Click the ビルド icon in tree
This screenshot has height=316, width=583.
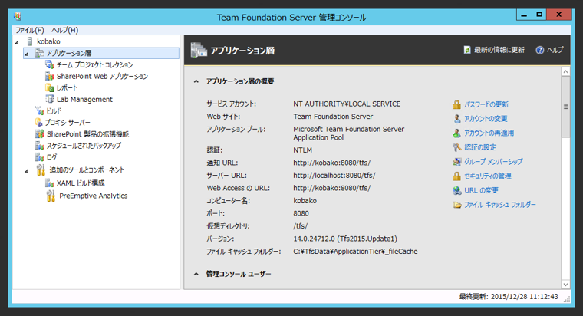coord(40,110)
